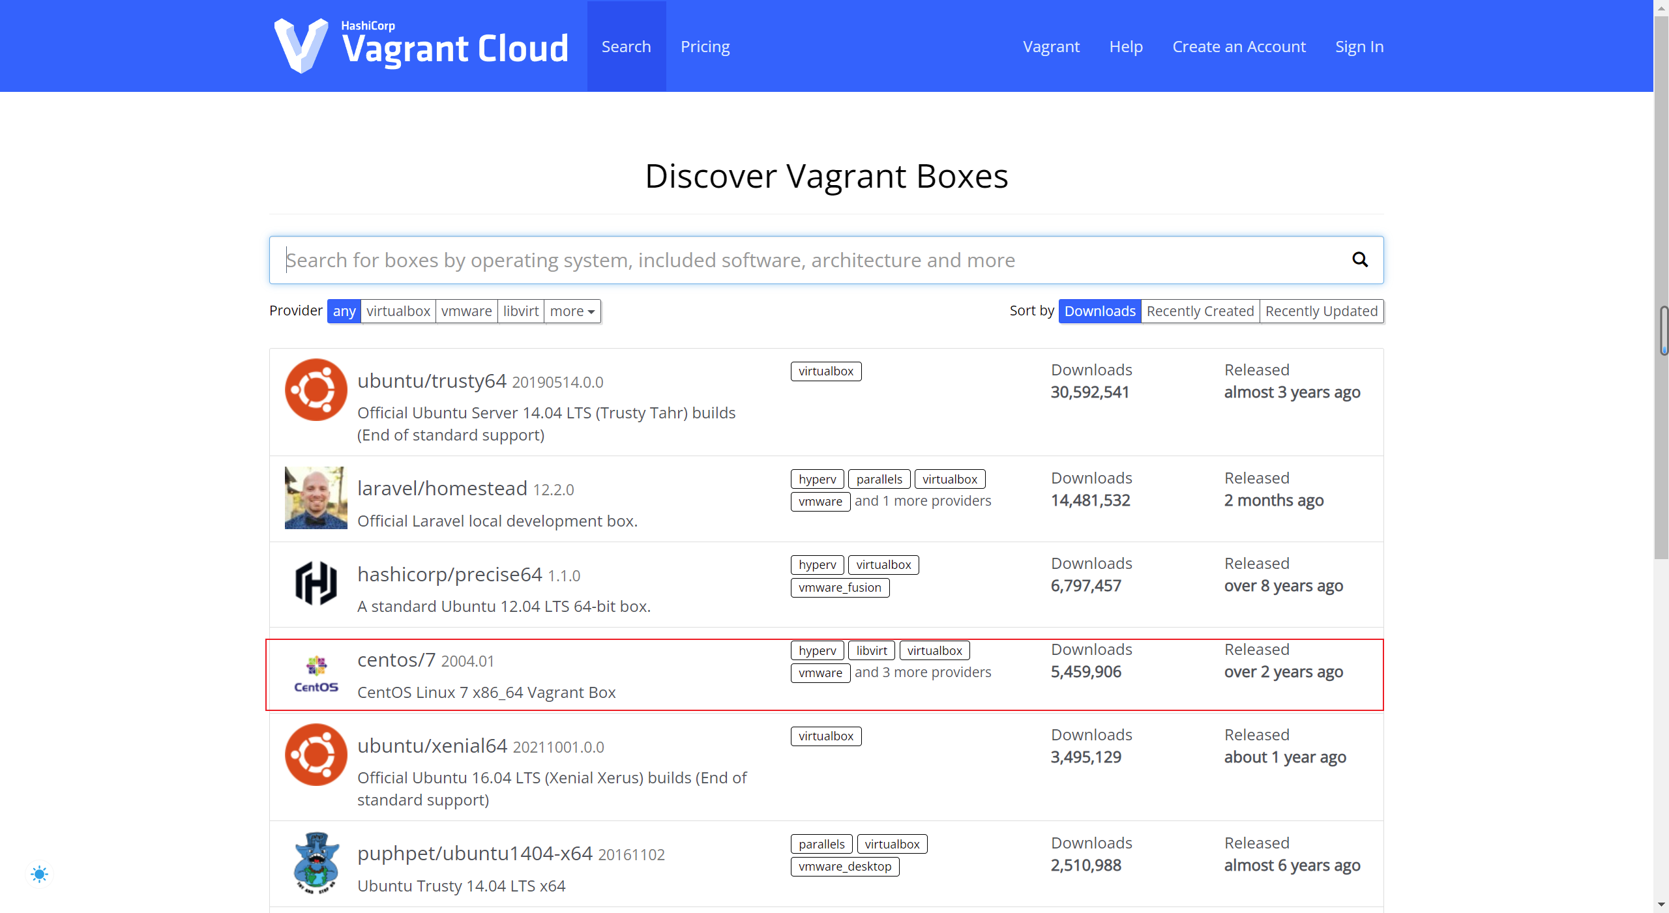This screenshot has height=913, width=1669.
Task: Click the HashiCorp precise64 logo icon
Action: [316, 583]
